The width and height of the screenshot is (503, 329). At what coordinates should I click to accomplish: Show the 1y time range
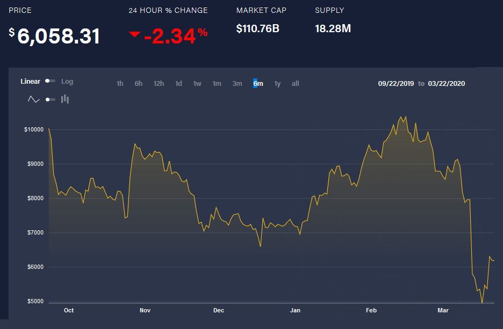tap(277, 83)
